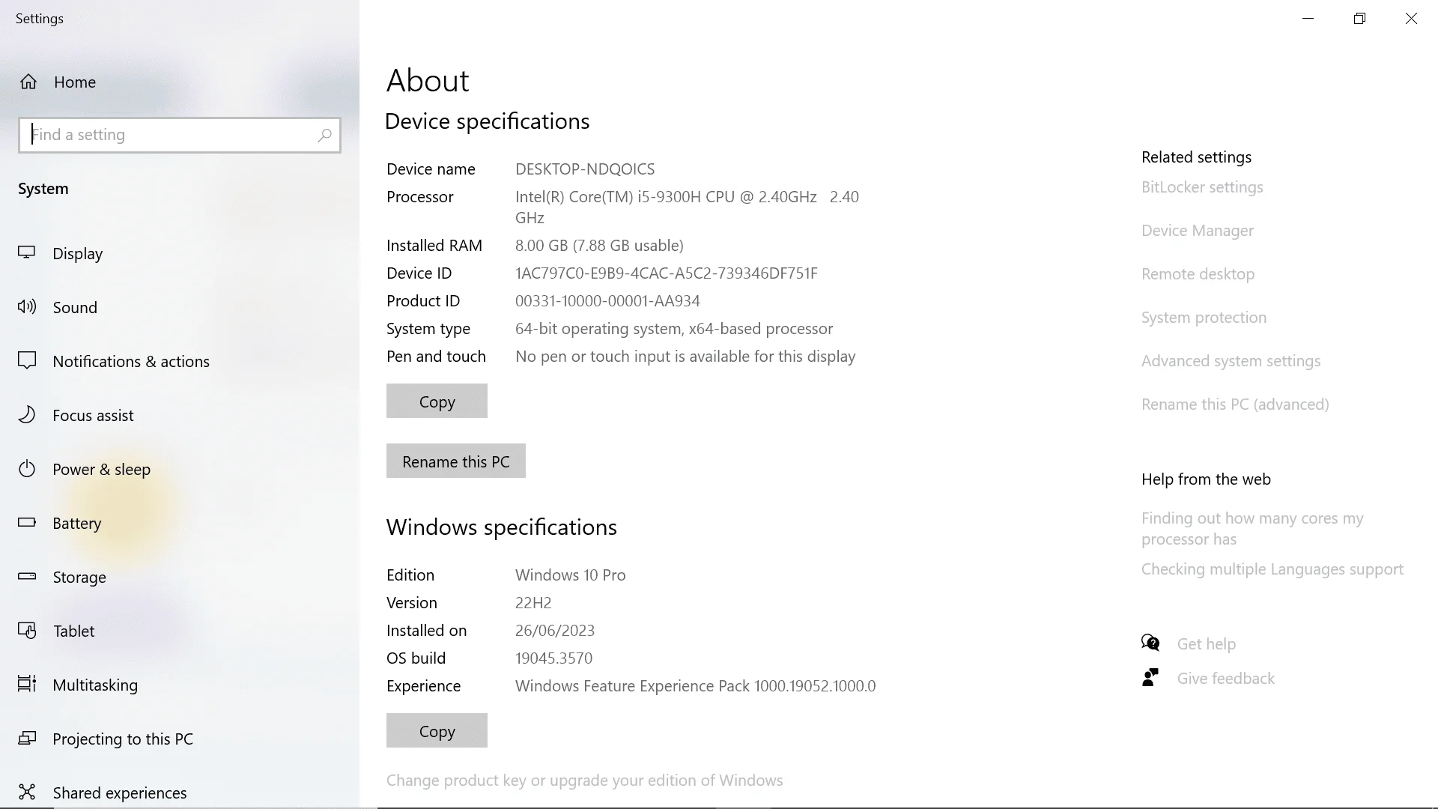The width and height of the screenshot is (1438, 809).
Task: Copy the device specifications
Action: (x=437, y=401)
